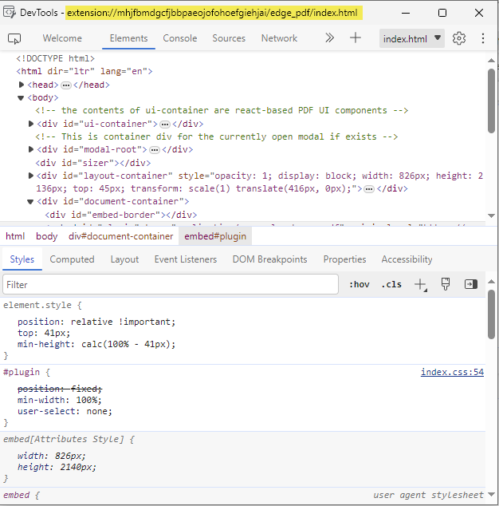Viewport: 499px width, 506px height.
Task: Collapse the document-container div
Action: [30, 202]
